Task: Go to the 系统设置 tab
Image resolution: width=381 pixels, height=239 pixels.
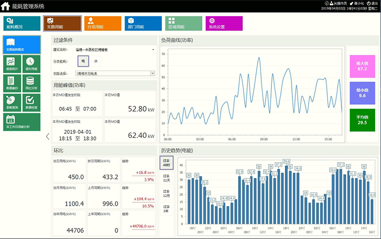Action: pyautogui.click(x=224, y=23)
